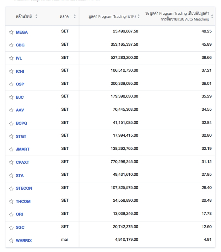Toggle favorite star for IVL

[x=11, y=58]
